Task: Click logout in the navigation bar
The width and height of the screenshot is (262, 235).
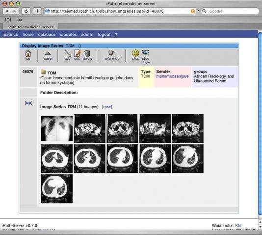Action: coord(104,35)
